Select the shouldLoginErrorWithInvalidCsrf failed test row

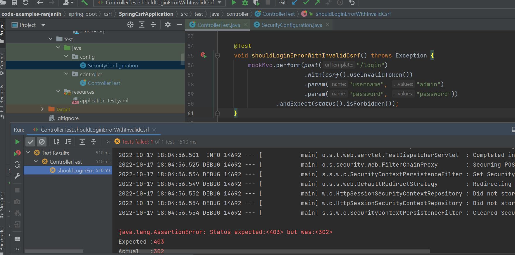68,170
